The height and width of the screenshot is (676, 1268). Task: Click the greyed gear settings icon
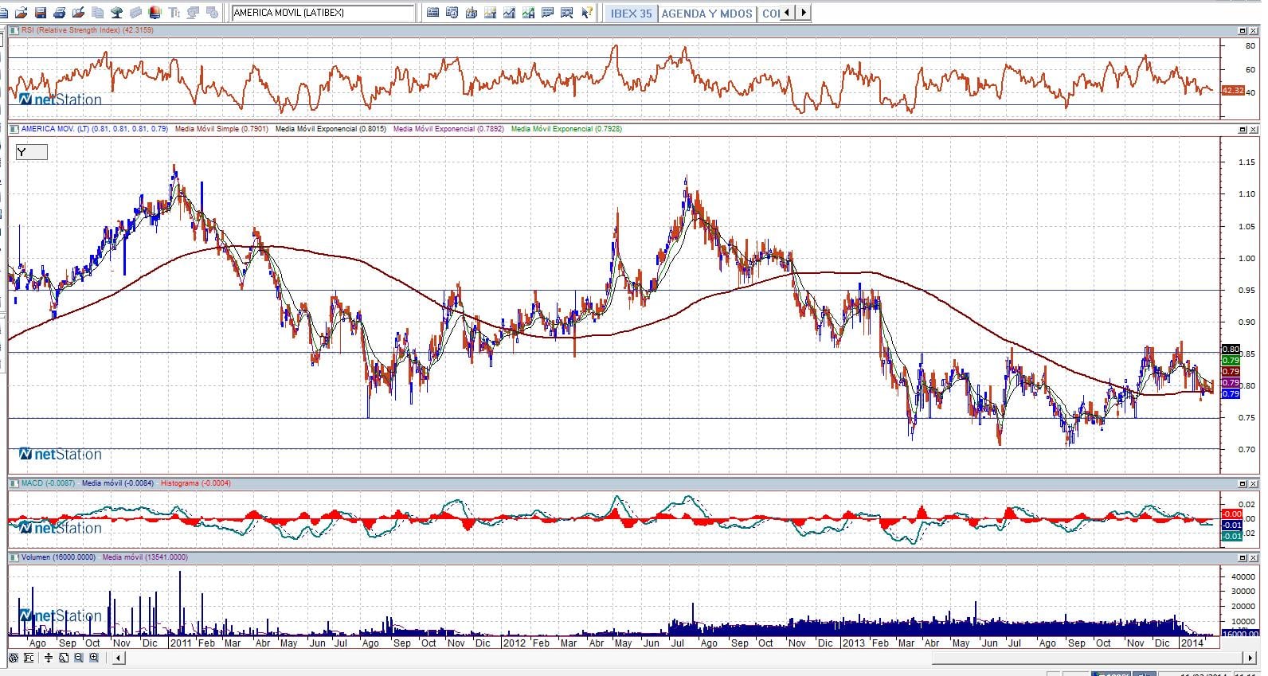(212, 13)
